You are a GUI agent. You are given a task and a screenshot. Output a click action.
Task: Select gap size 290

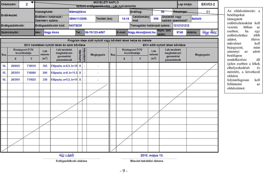(x=45, y=73)
